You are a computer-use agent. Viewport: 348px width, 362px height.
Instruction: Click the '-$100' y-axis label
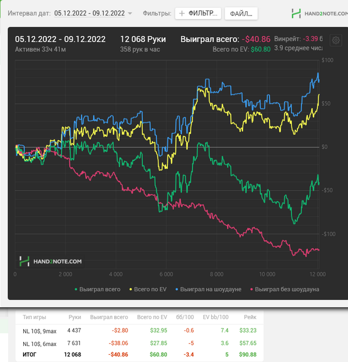coord(328,234)
